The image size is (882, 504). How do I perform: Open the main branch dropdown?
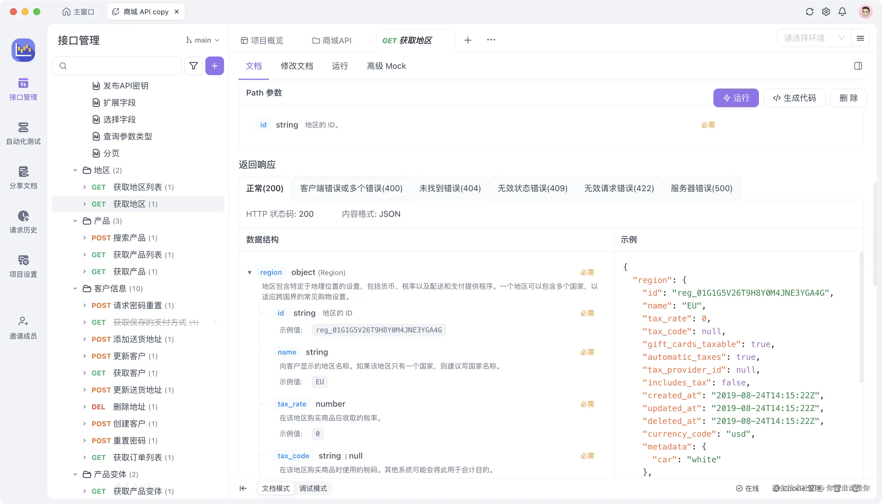[x=203, y=40]
